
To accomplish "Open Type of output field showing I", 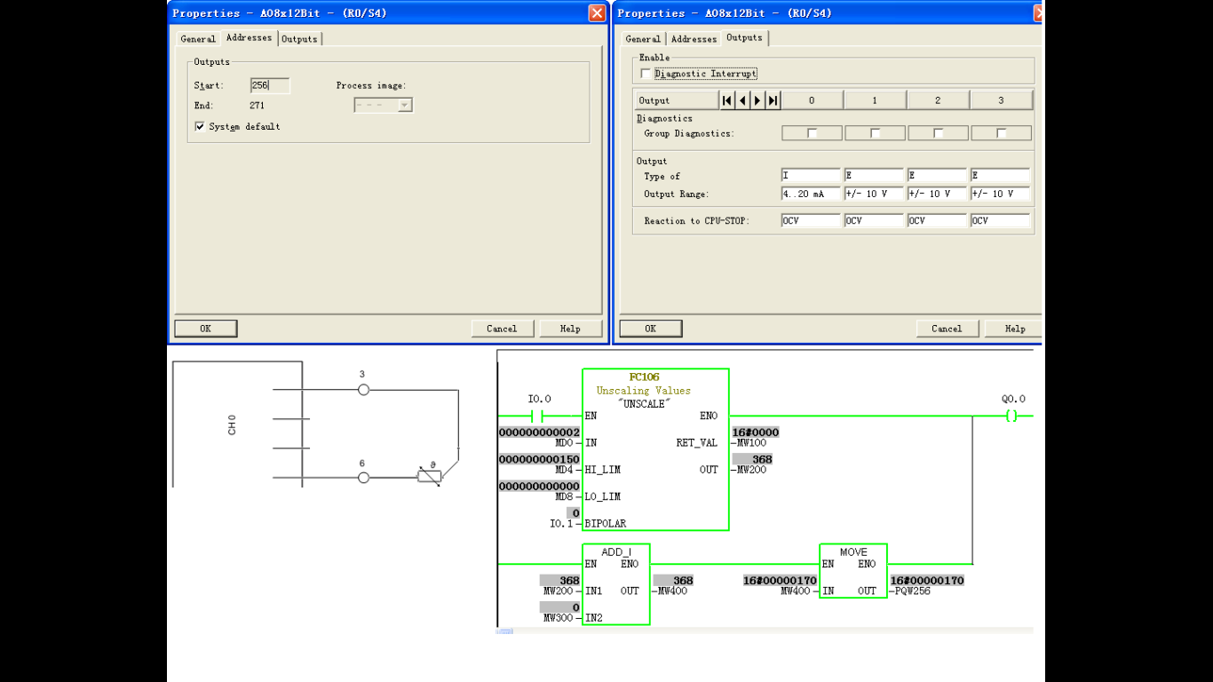I will point(811,176).
